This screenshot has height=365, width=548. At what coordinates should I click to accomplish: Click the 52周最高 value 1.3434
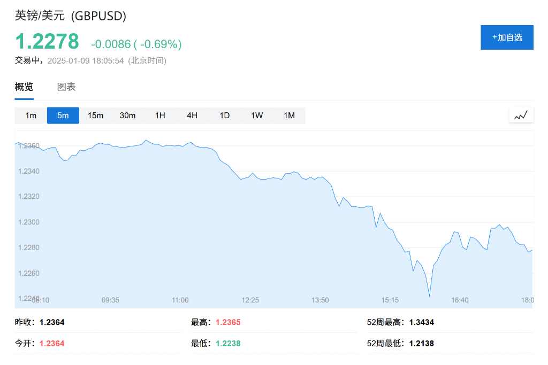point(421,322)
